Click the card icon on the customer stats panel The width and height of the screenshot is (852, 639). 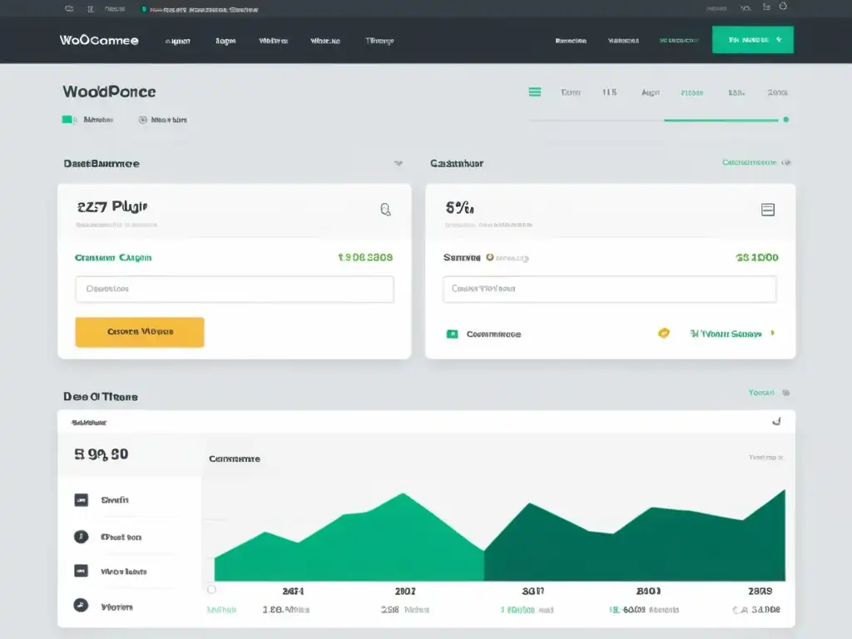767,210
